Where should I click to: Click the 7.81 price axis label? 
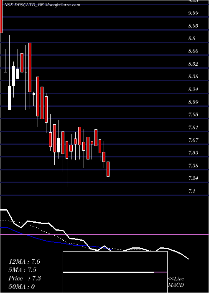(x=193, y=128)
